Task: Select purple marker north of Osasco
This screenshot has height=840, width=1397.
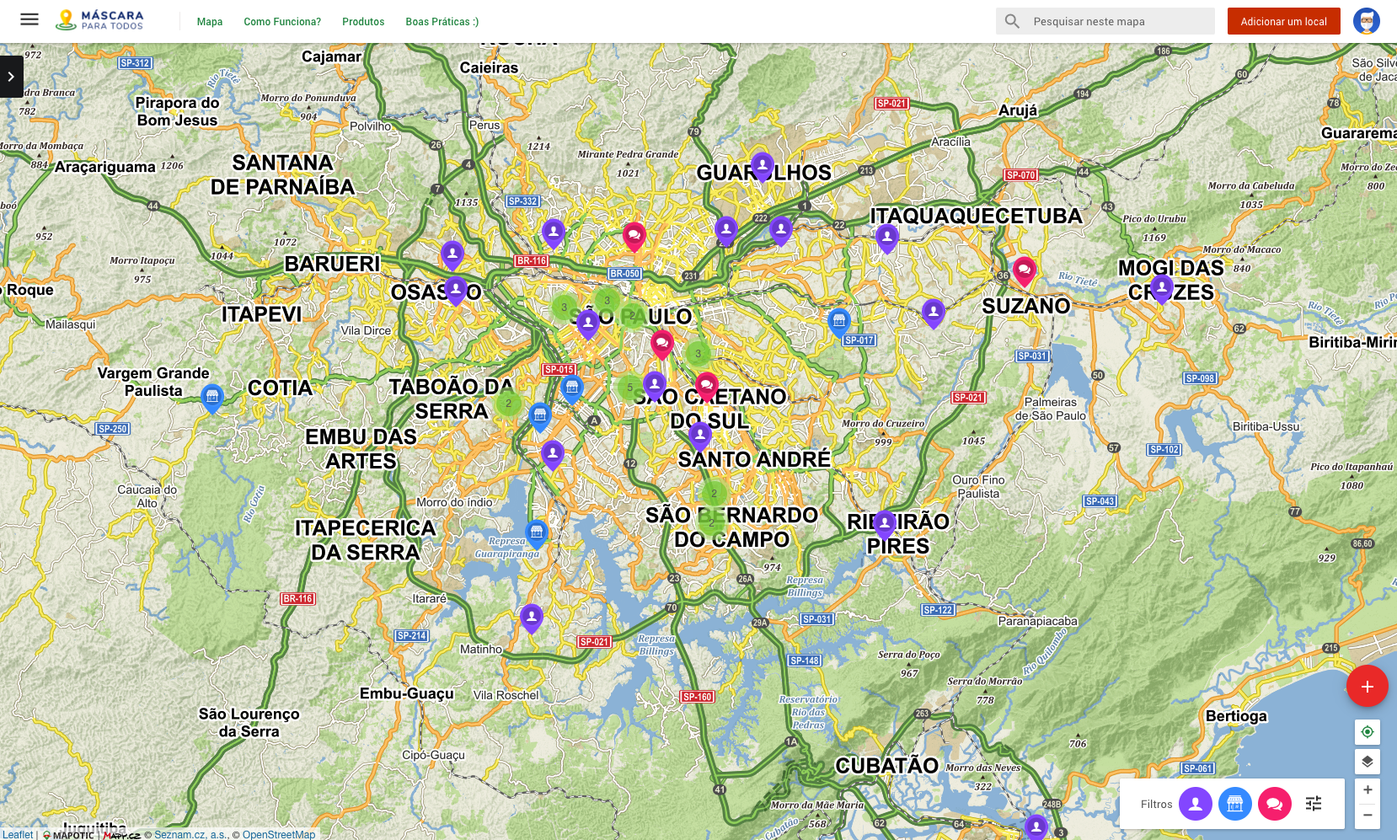Action: pos(452,254)
